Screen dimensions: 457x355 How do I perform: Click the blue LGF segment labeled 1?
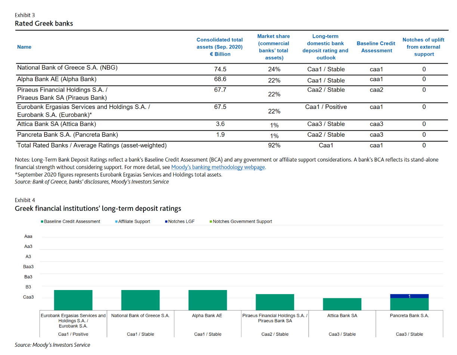[410, 296]
